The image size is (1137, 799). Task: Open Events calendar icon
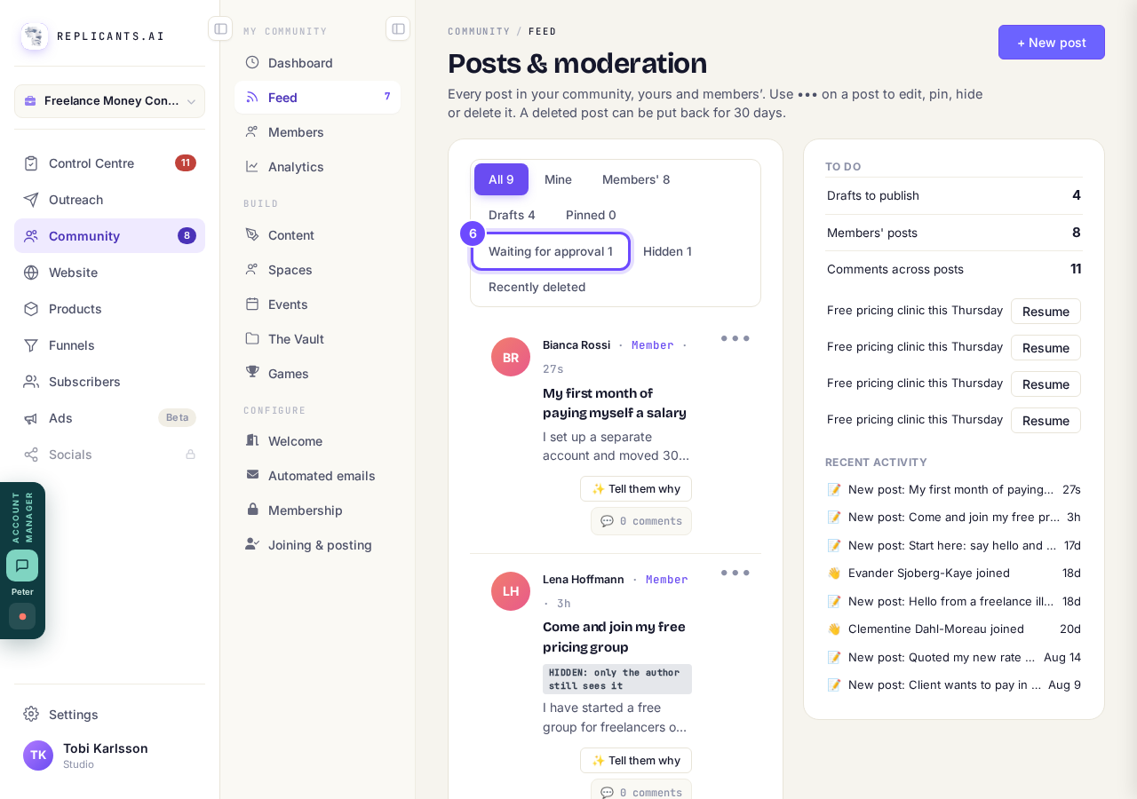click(252, 304)
